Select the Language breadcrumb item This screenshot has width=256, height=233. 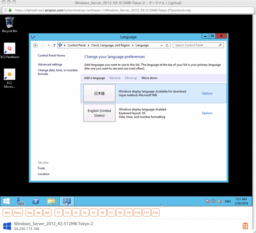tap(142, 45)
